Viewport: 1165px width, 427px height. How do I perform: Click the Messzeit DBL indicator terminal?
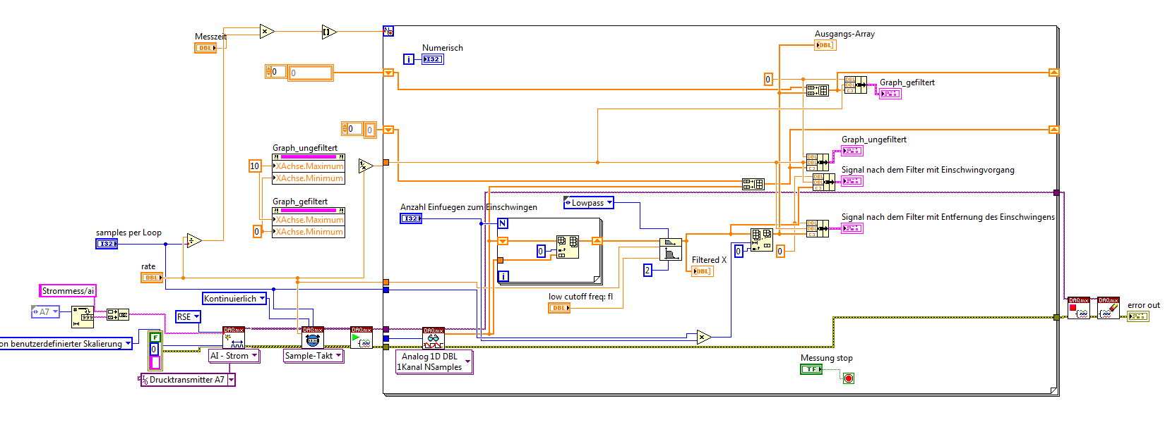205,48
